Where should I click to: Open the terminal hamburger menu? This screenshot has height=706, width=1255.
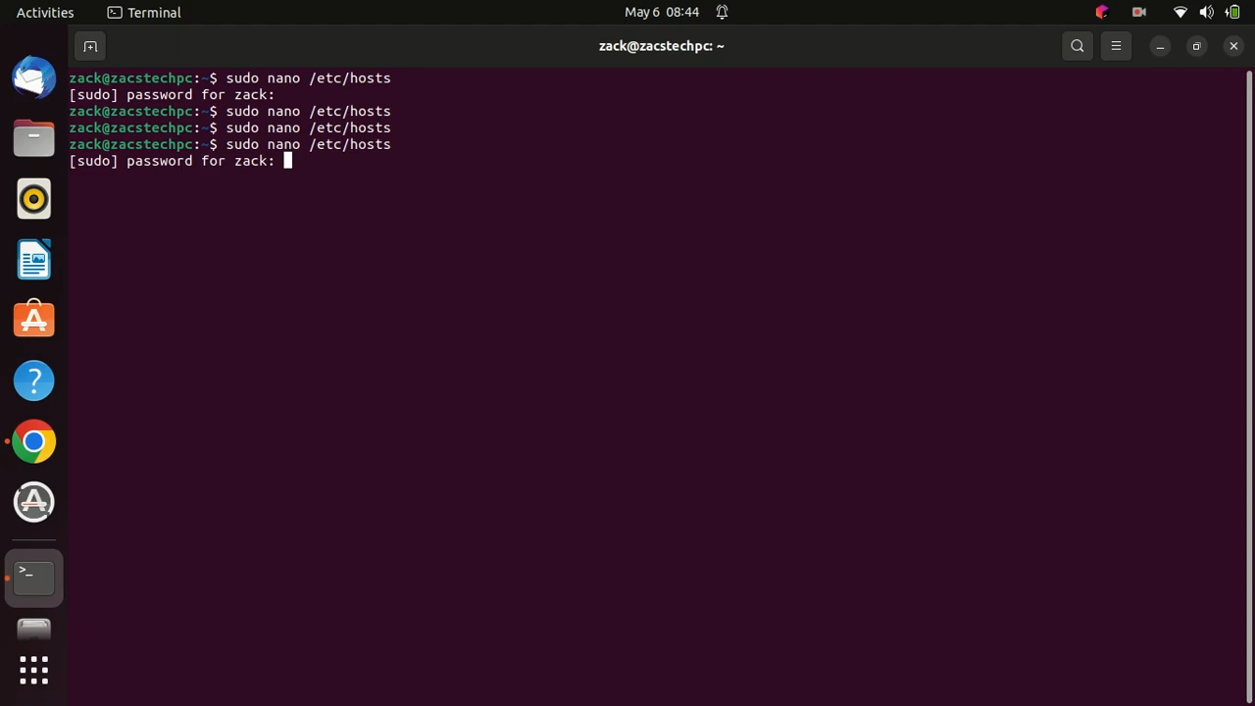coord(1116,46)
